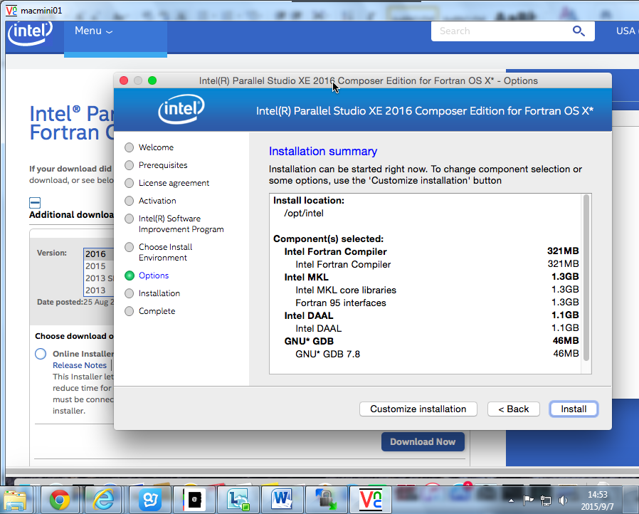Select version 2015 in version list
Viewport: 639px width, 514px height.
click(x=95, y=266)
